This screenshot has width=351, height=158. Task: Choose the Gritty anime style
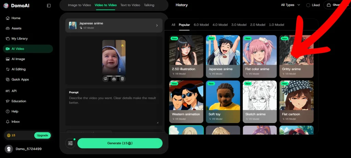[x=296, y=57]
